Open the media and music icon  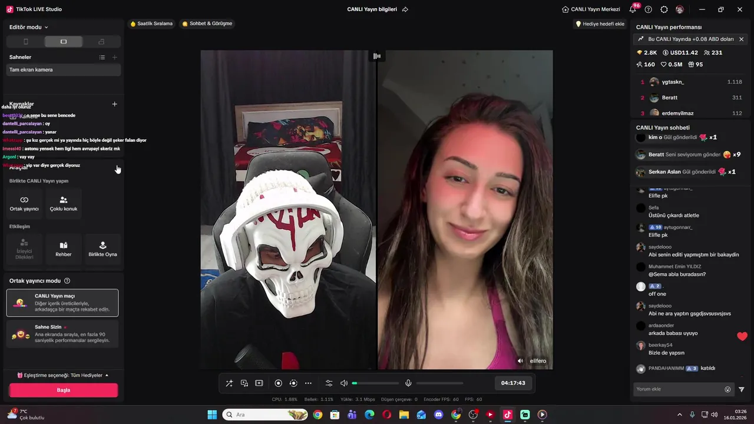coord(244,383)
